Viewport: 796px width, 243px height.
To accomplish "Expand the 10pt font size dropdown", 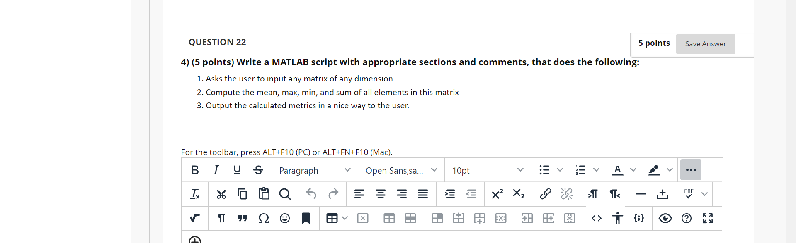I will pyautogui.click(x=488, y=170).
